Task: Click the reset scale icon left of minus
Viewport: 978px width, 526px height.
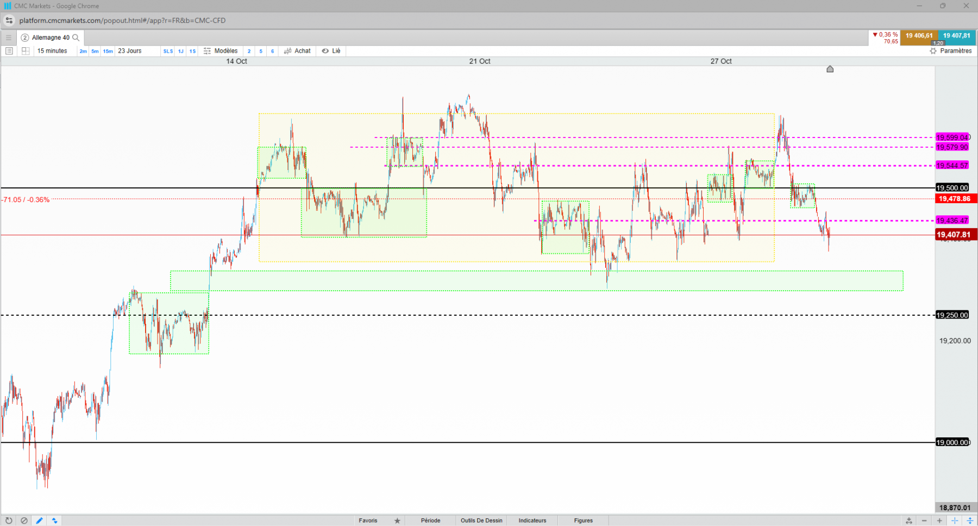Action: 909,521
